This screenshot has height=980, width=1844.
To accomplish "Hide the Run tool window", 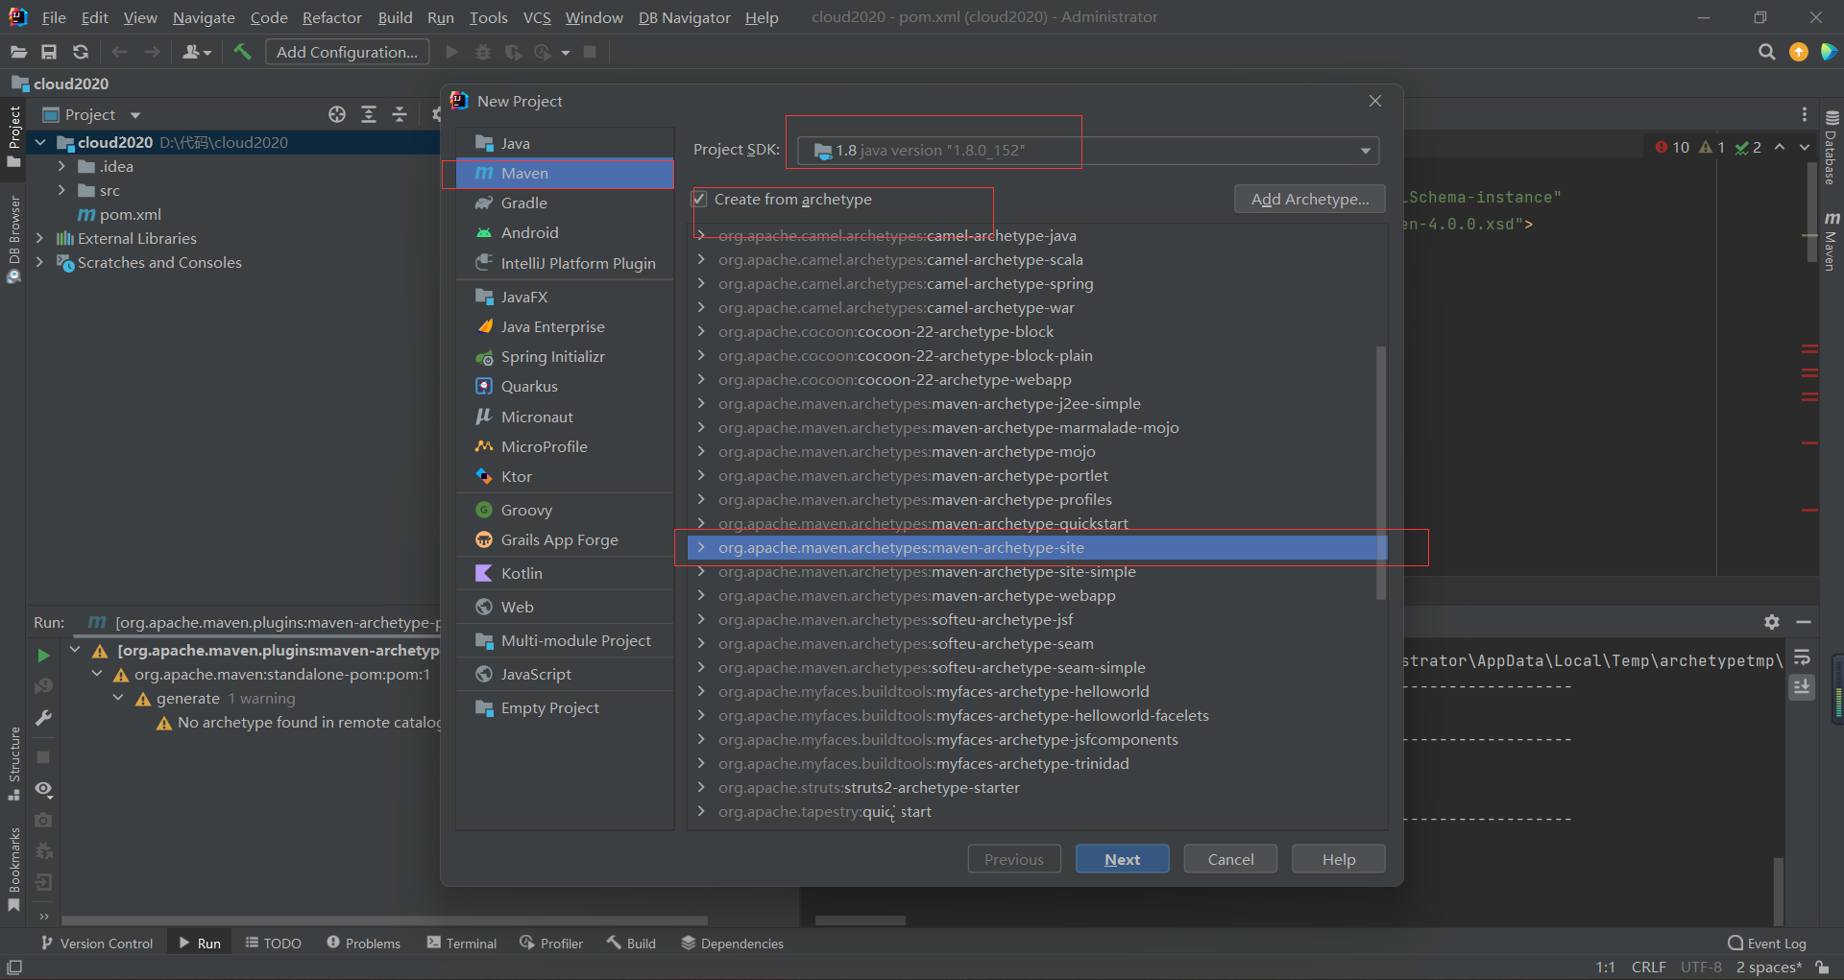I will pos(1804,622).
